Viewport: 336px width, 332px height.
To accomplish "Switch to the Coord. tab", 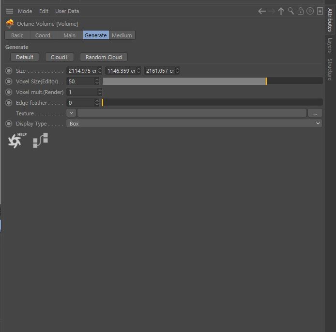I will coord(44,35).
